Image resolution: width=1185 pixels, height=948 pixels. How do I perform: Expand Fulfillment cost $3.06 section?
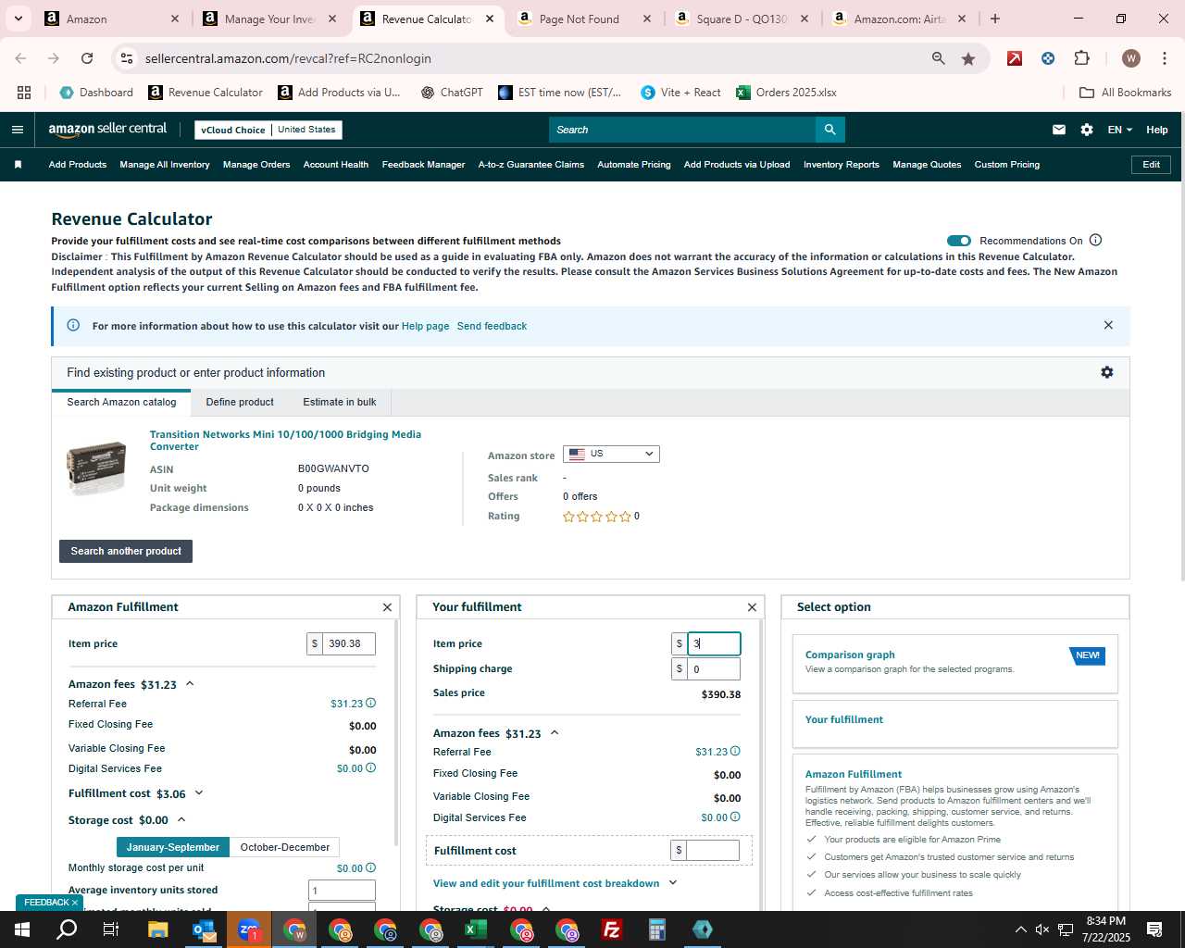(x=199, y=793)
